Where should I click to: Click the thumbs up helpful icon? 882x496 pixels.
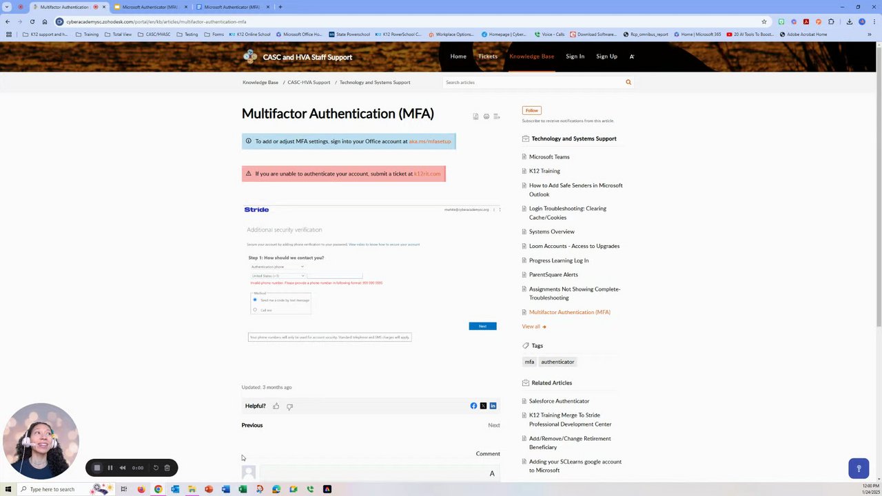point(276,406)
